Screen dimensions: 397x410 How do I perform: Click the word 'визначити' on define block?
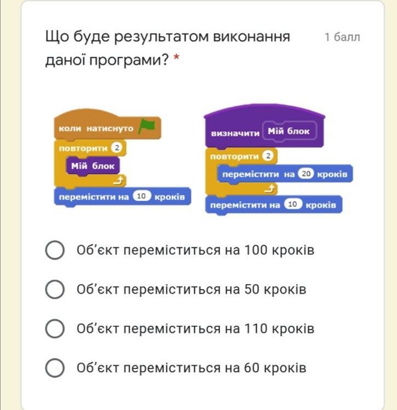coord(235,133)
